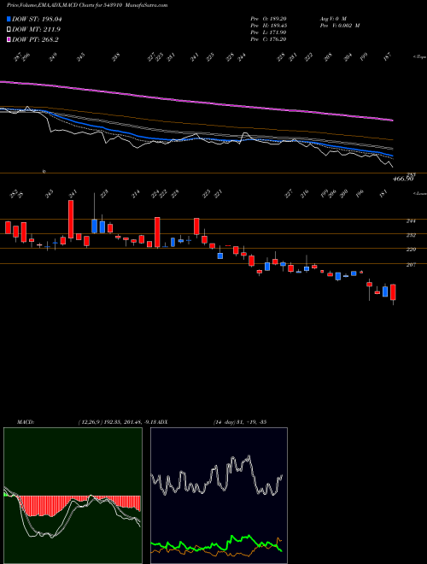Screen dimensions: 427x564
Task: Click the white DOW MT legend swatch
Action: 9,29
